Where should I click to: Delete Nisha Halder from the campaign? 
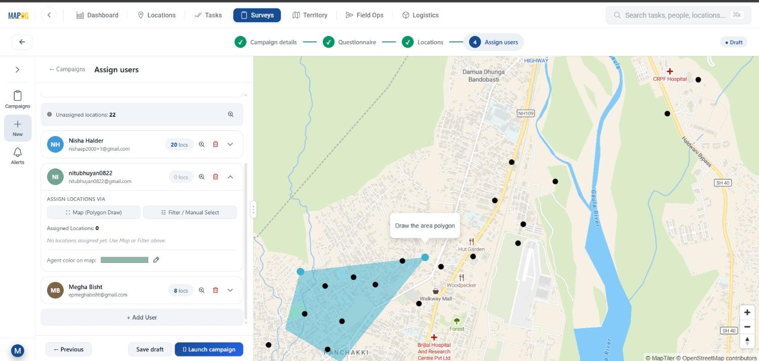[x=216, y=145]
